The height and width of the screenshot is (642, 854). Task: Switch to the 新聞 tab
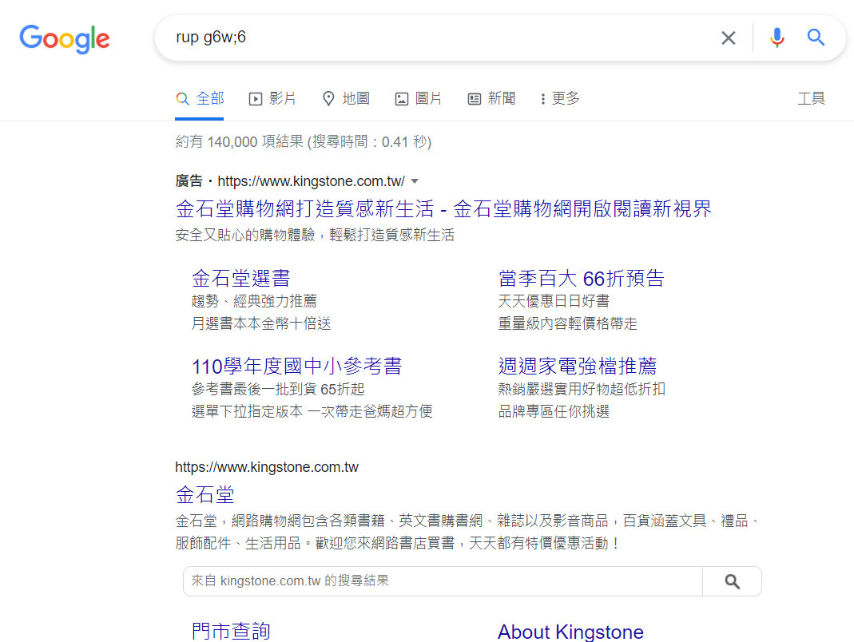point(491,98)
